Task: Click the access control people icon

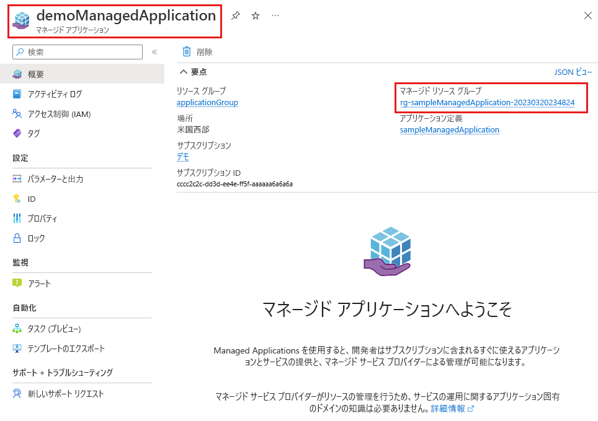Action: (17, 113)
